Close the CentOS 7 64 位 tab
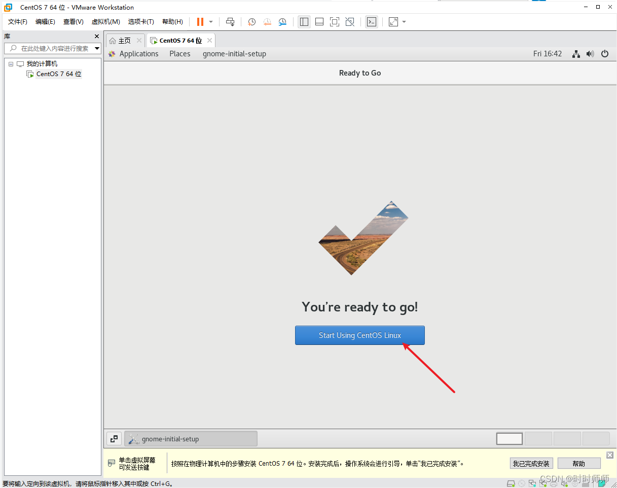This screenshot has height=488, width=617. [209, 41]
